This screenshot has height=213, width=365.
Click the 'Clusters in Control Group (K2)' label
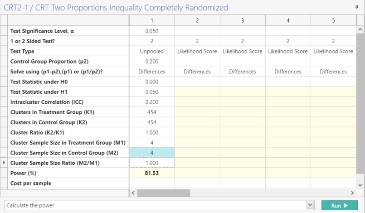point(49,122)
